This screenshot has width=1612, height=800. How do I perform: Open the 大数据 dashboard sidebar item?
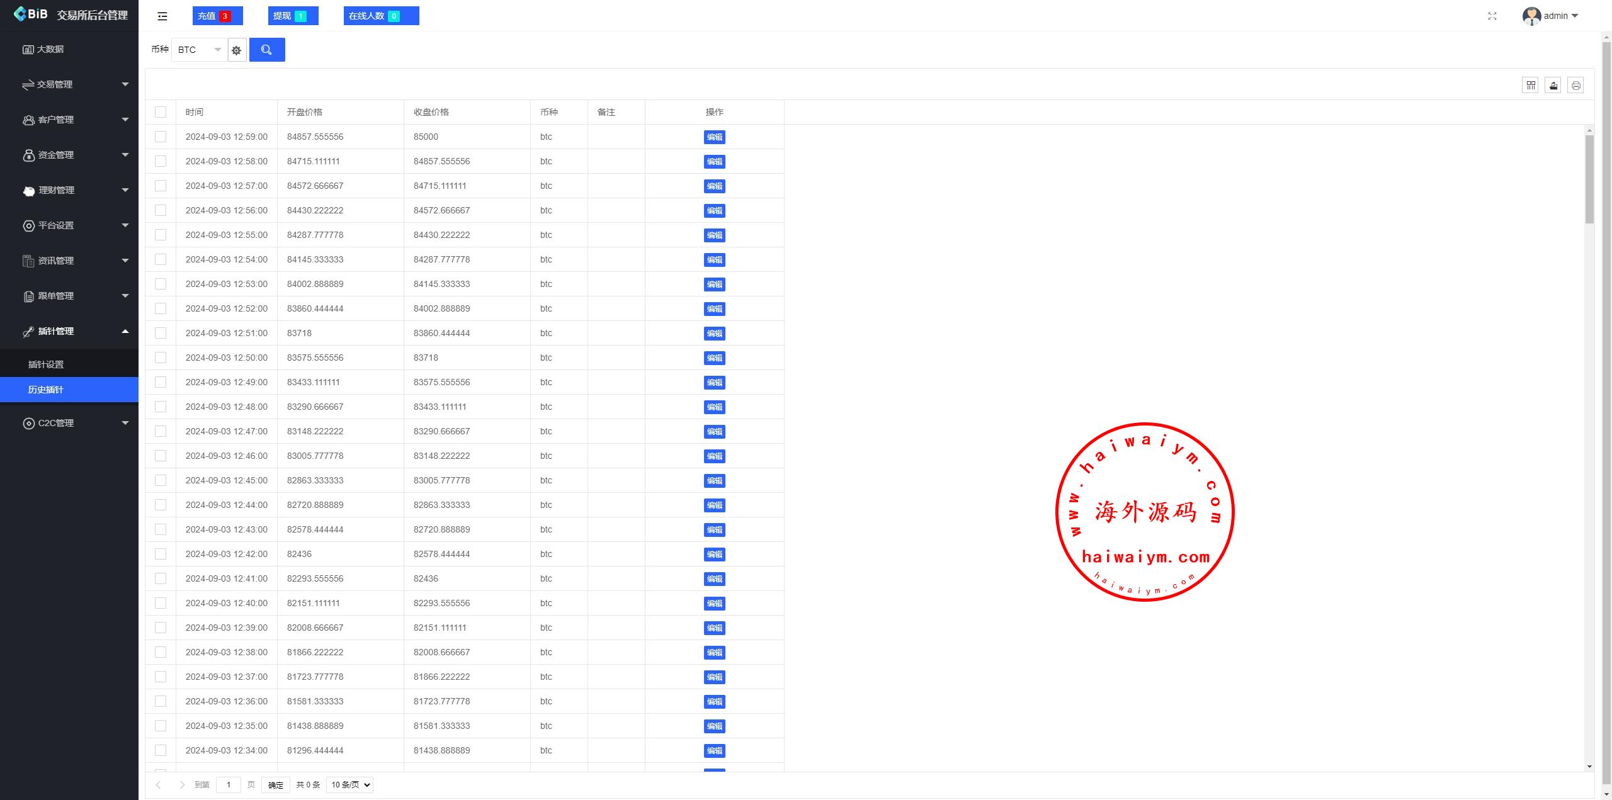[50, 49]
